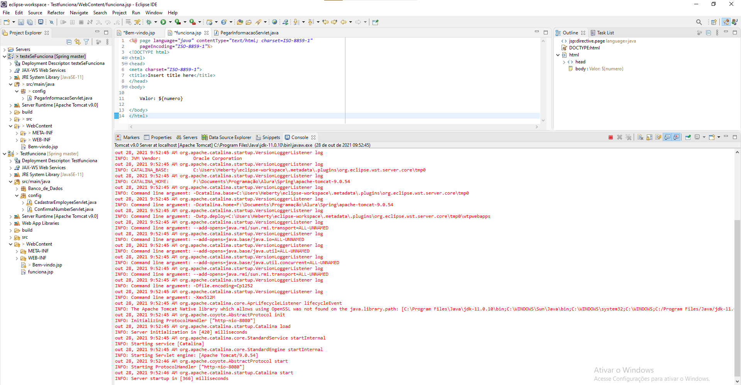Open the Run button dropdown arrow
741x385 pixels.
click(x=170, y=22)
